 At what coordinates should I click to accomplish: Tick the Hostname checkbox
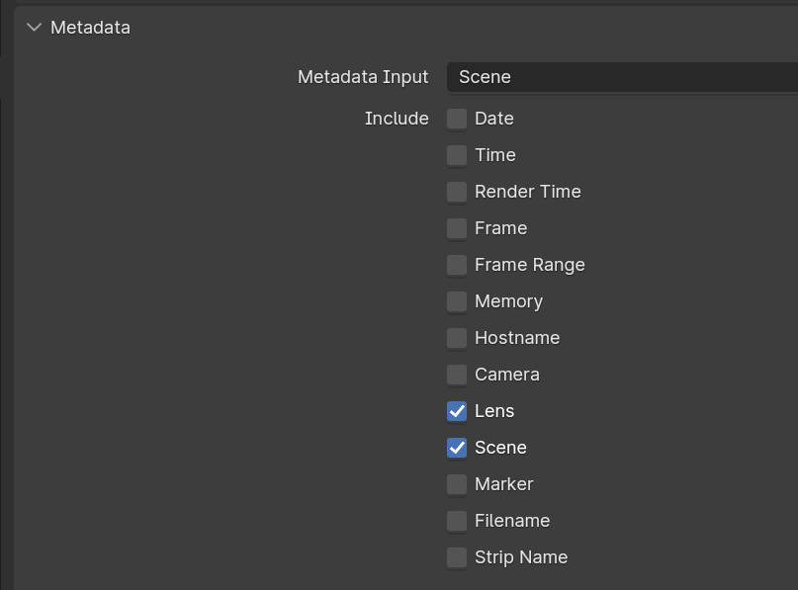coord(457,338)
